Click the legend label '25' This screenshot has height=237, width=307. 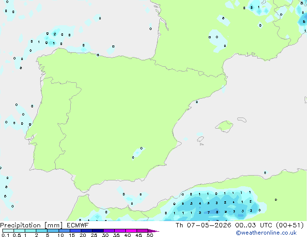(94, 235)
